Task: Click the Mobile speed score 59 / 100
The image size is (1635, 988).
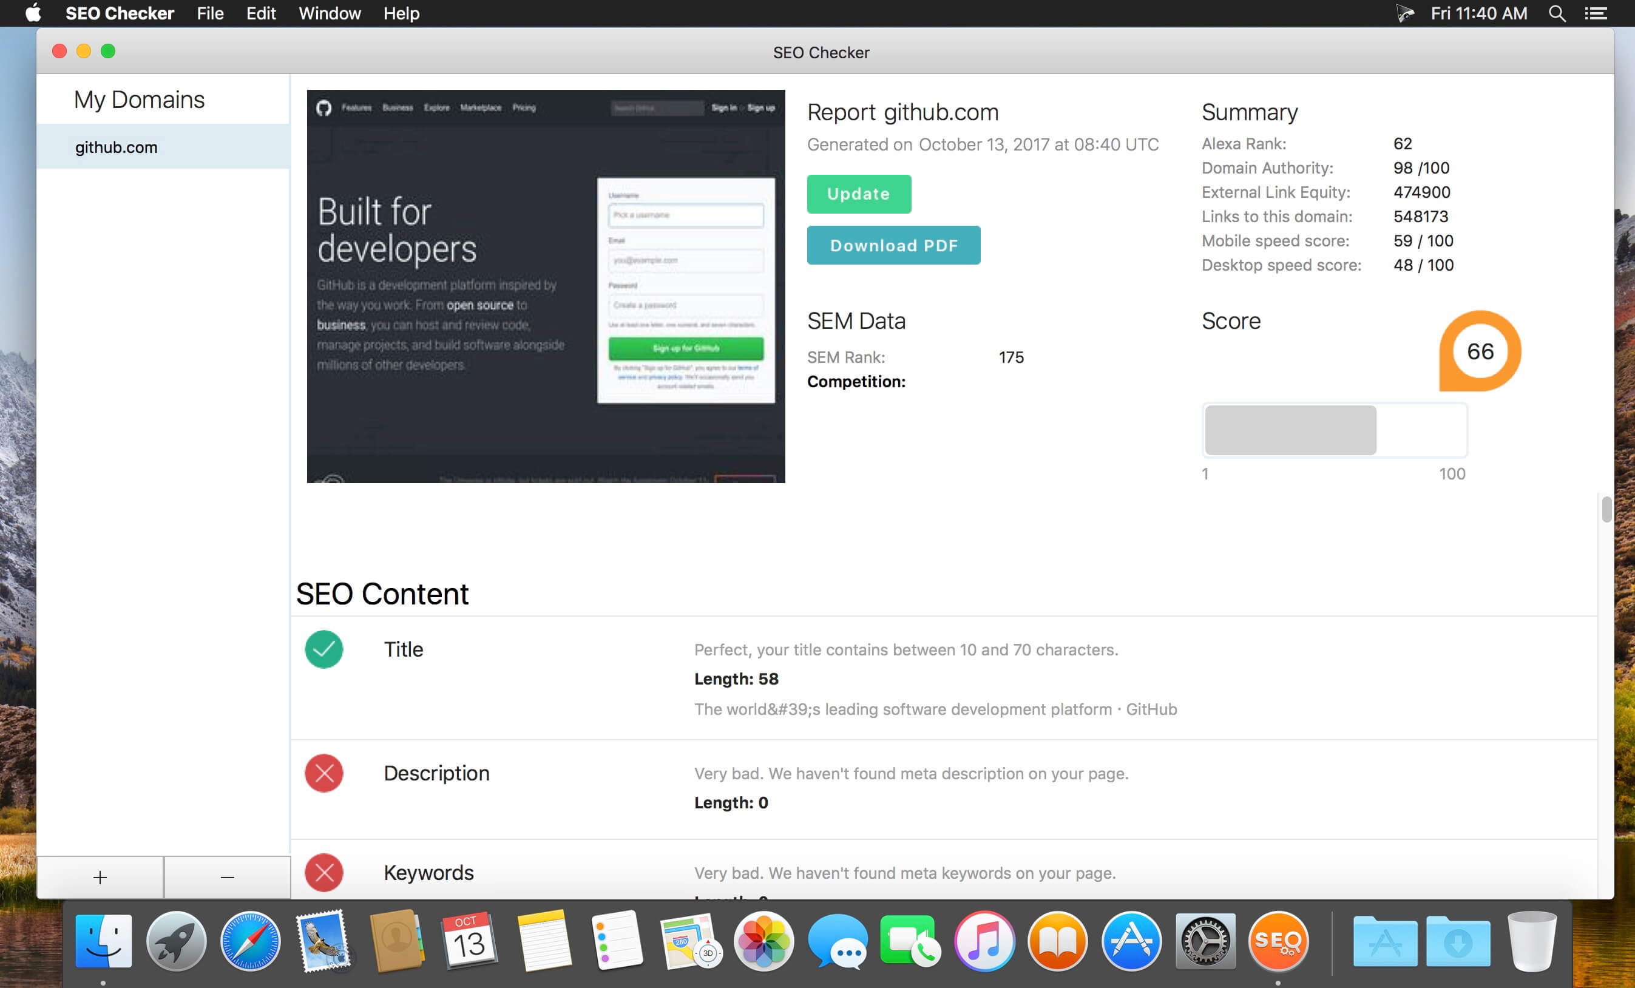Action: (x=1423, y=240)
